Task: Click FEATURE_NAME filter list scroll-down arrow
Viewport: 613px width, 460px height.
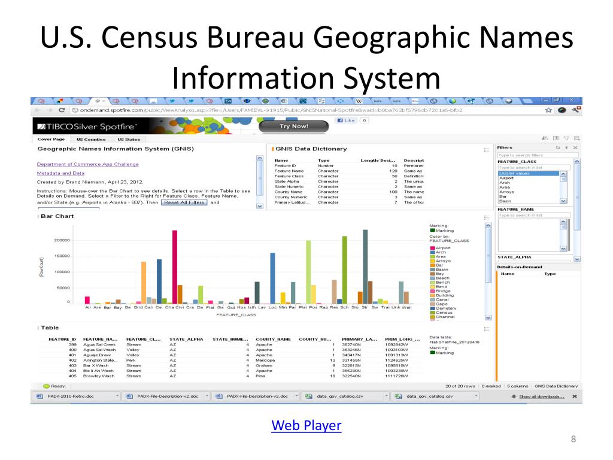Action: (563, 249)
